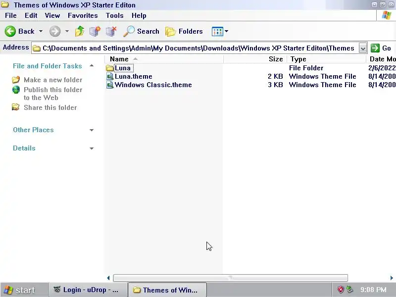Screen dimensions: 396x297
Task: Open the Edit menu
Action: (31, 16)
